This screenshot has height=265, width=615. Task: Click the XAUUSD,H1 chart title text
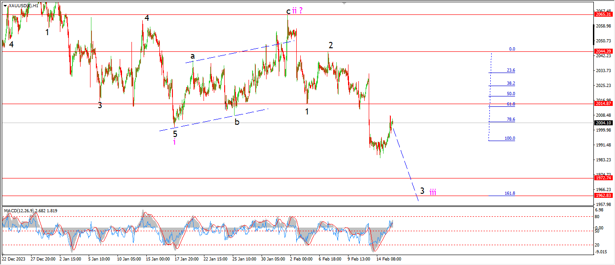23,5
